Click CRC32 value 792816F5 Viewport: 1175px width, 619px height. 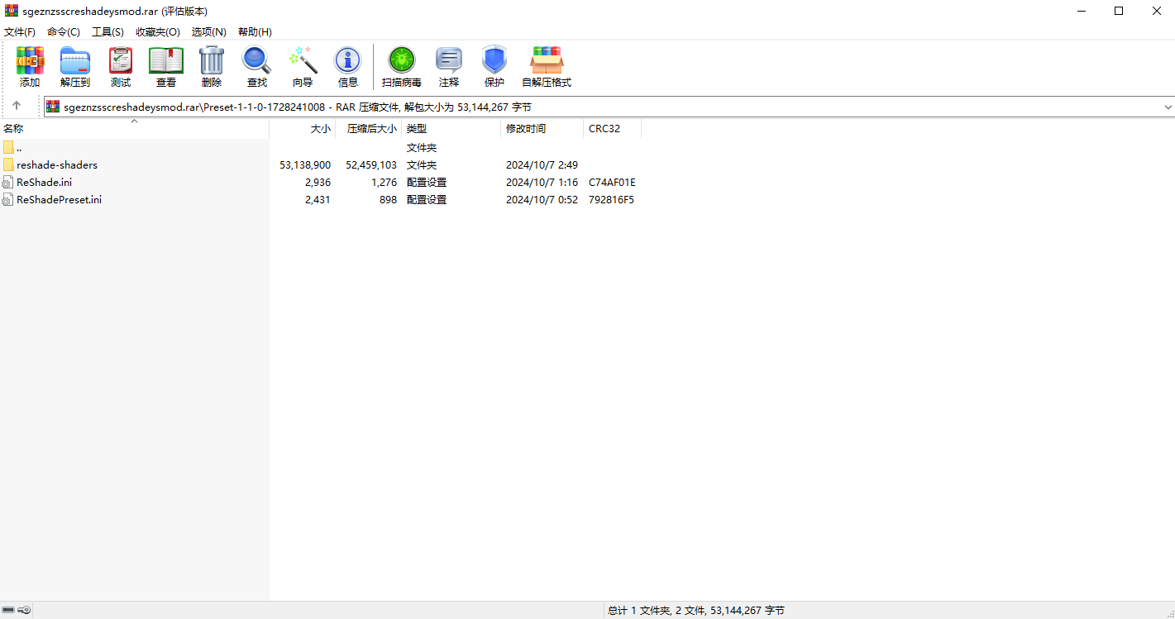(x=612, y=199)
